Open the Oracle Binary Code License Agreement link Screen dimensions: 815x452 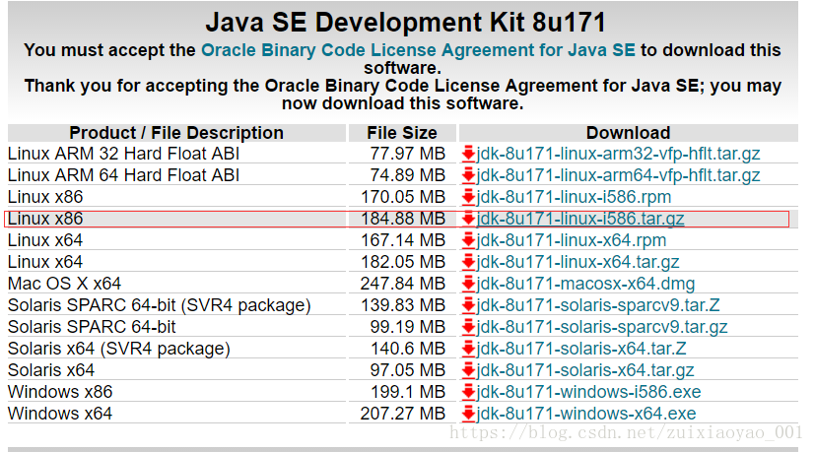pyautogui.click(x=418, y=50)
